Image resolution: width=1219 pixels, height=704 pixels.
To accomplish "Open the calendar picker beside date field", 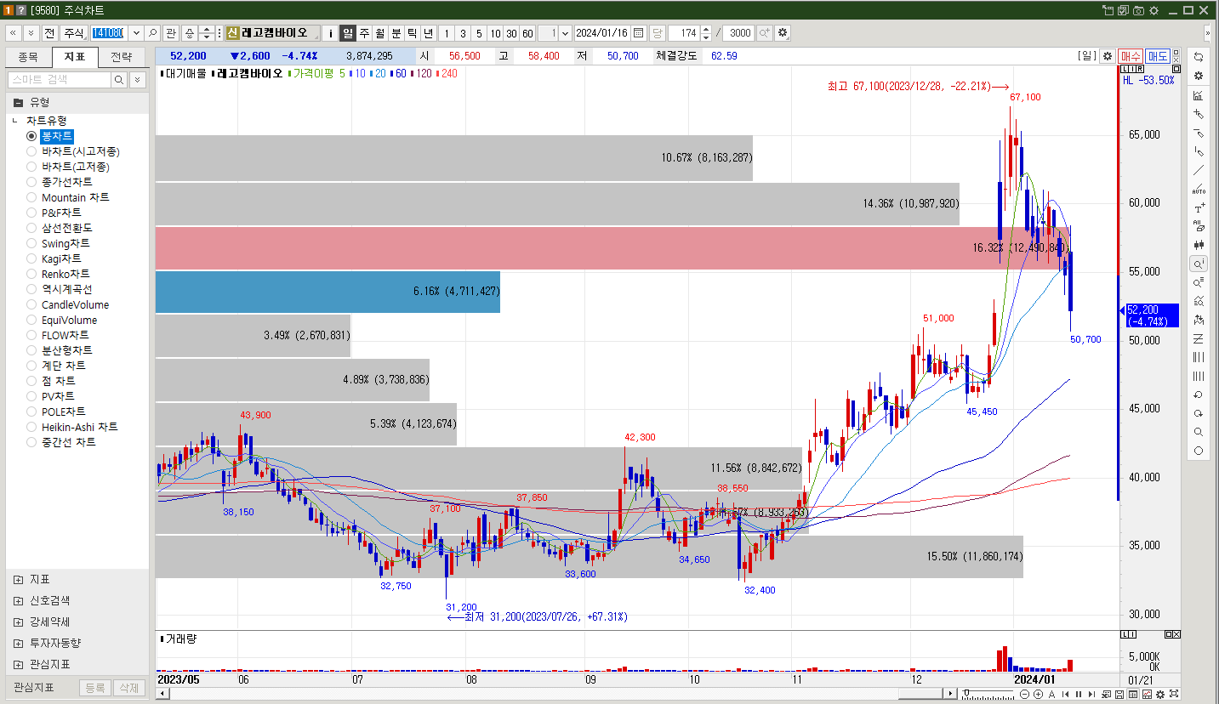I will (x=638, y=33).
